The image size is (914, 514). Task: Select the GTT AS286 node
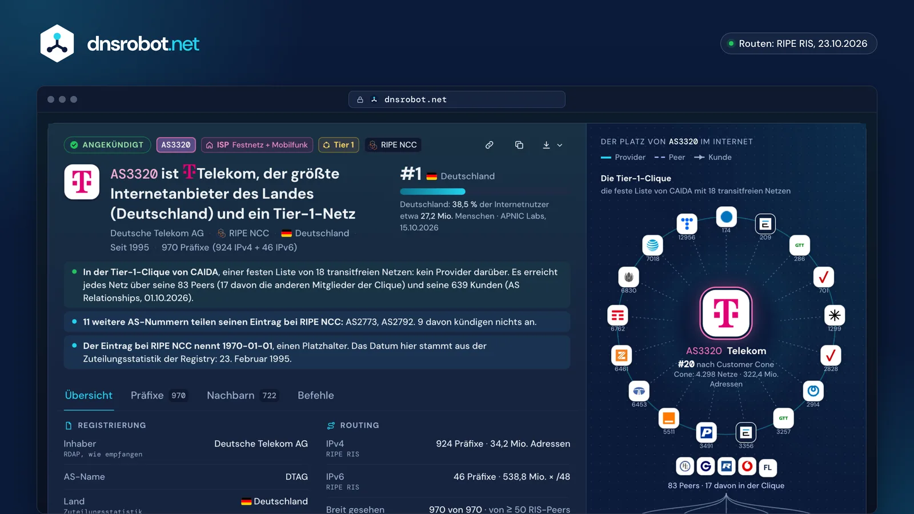click(800, 246)
